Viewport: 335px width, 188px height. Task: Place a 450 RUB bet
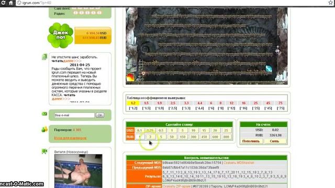click(x=204, y=137)
